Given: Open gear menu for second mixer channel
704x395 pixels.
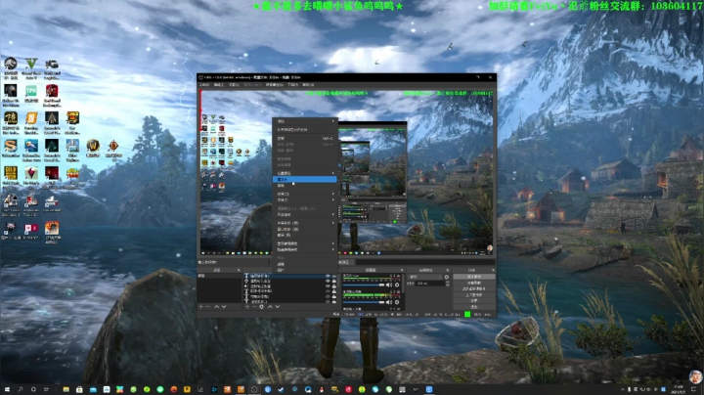Looking at the screenshot, I should click(x=397, y=302).
